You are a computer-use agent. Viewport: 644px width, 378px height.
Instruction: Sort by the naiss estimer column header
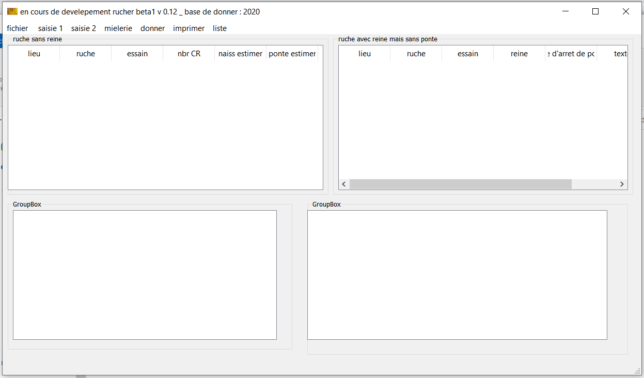point(241,54)
